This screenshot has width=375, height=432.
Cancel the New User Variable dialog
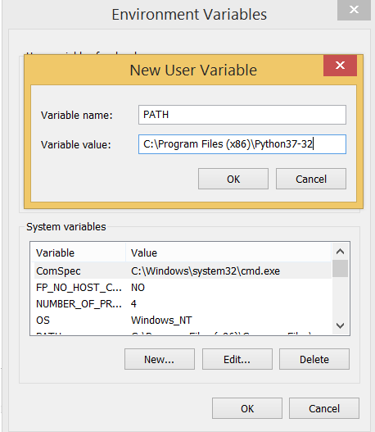click(x=311, y=179)
